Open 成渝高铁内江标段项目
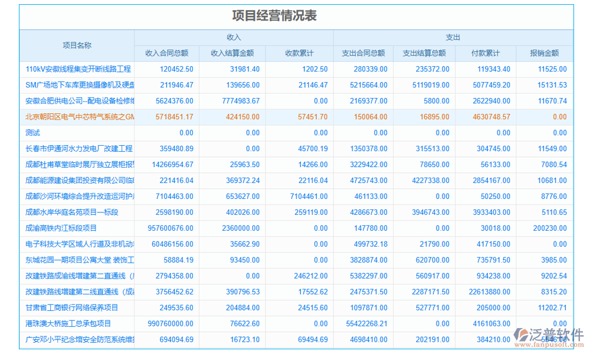Image resolution: width=590 pixels, height=354 pixels. (61, 228)
